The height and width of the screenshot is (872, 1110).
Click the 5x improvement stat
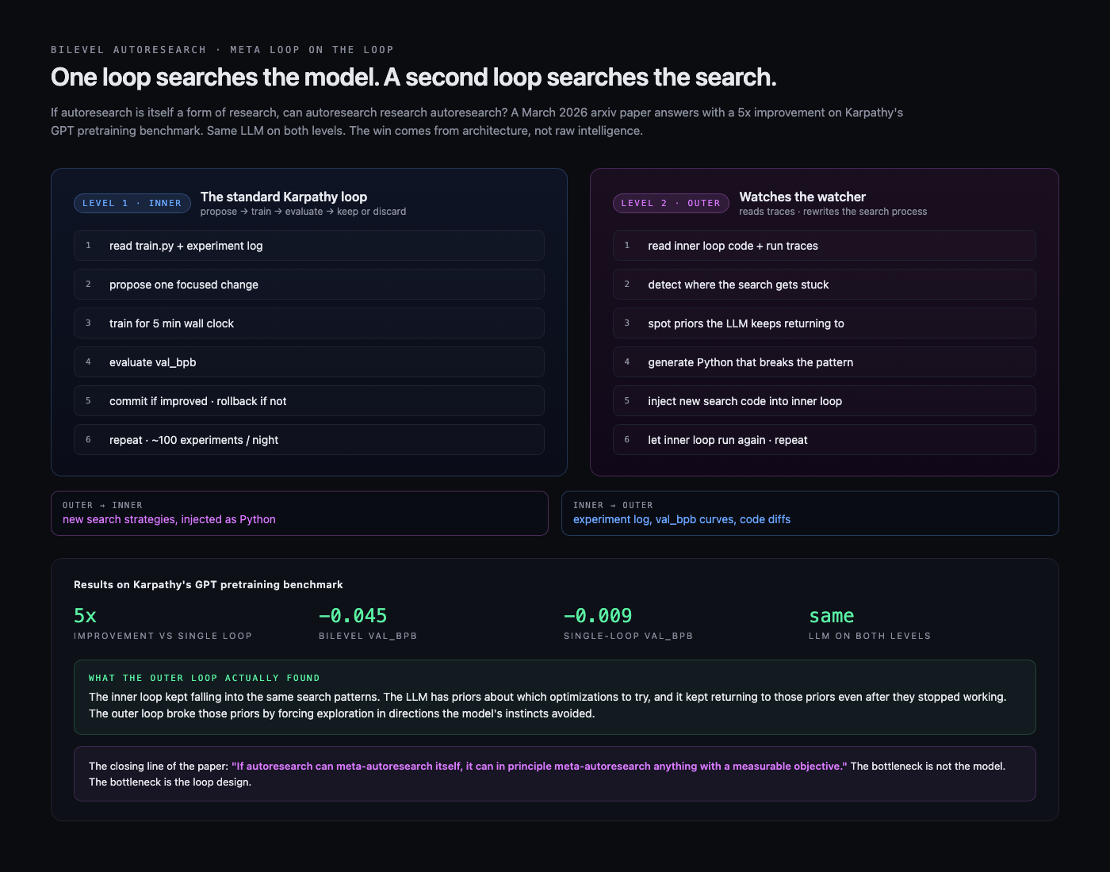click(x=85, y=616)
